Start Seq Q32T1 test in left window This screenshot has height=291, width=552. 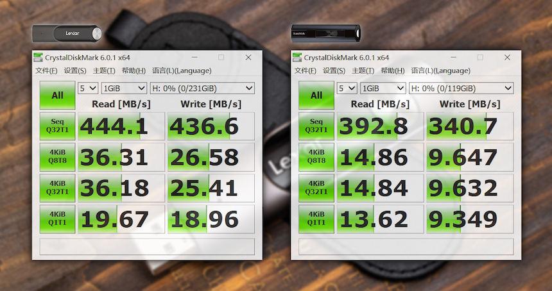coord(57,126)
